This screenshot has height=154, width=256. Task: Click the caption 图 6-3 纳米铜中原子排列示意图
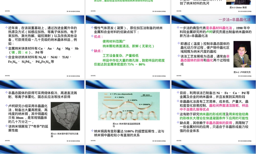65,135
